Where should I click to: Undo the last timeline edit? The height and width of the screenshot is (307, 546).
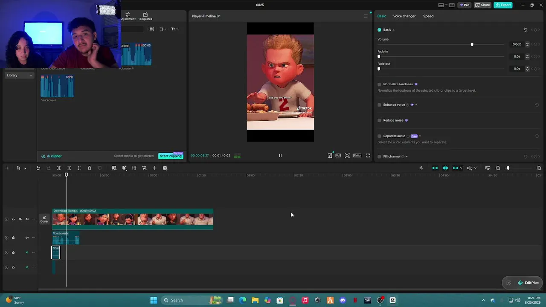(38, 168)
